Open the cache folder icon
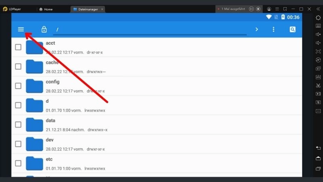Screen dimensions: 323x182 tap(34, 67)
